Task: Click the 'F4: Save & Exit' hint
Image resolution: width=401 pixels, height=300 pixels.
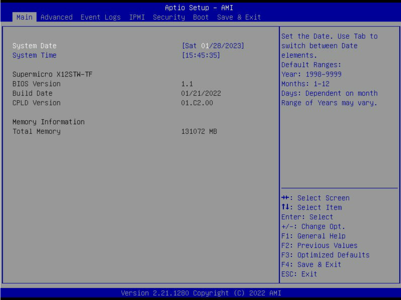Action: [x=311, y=264]
